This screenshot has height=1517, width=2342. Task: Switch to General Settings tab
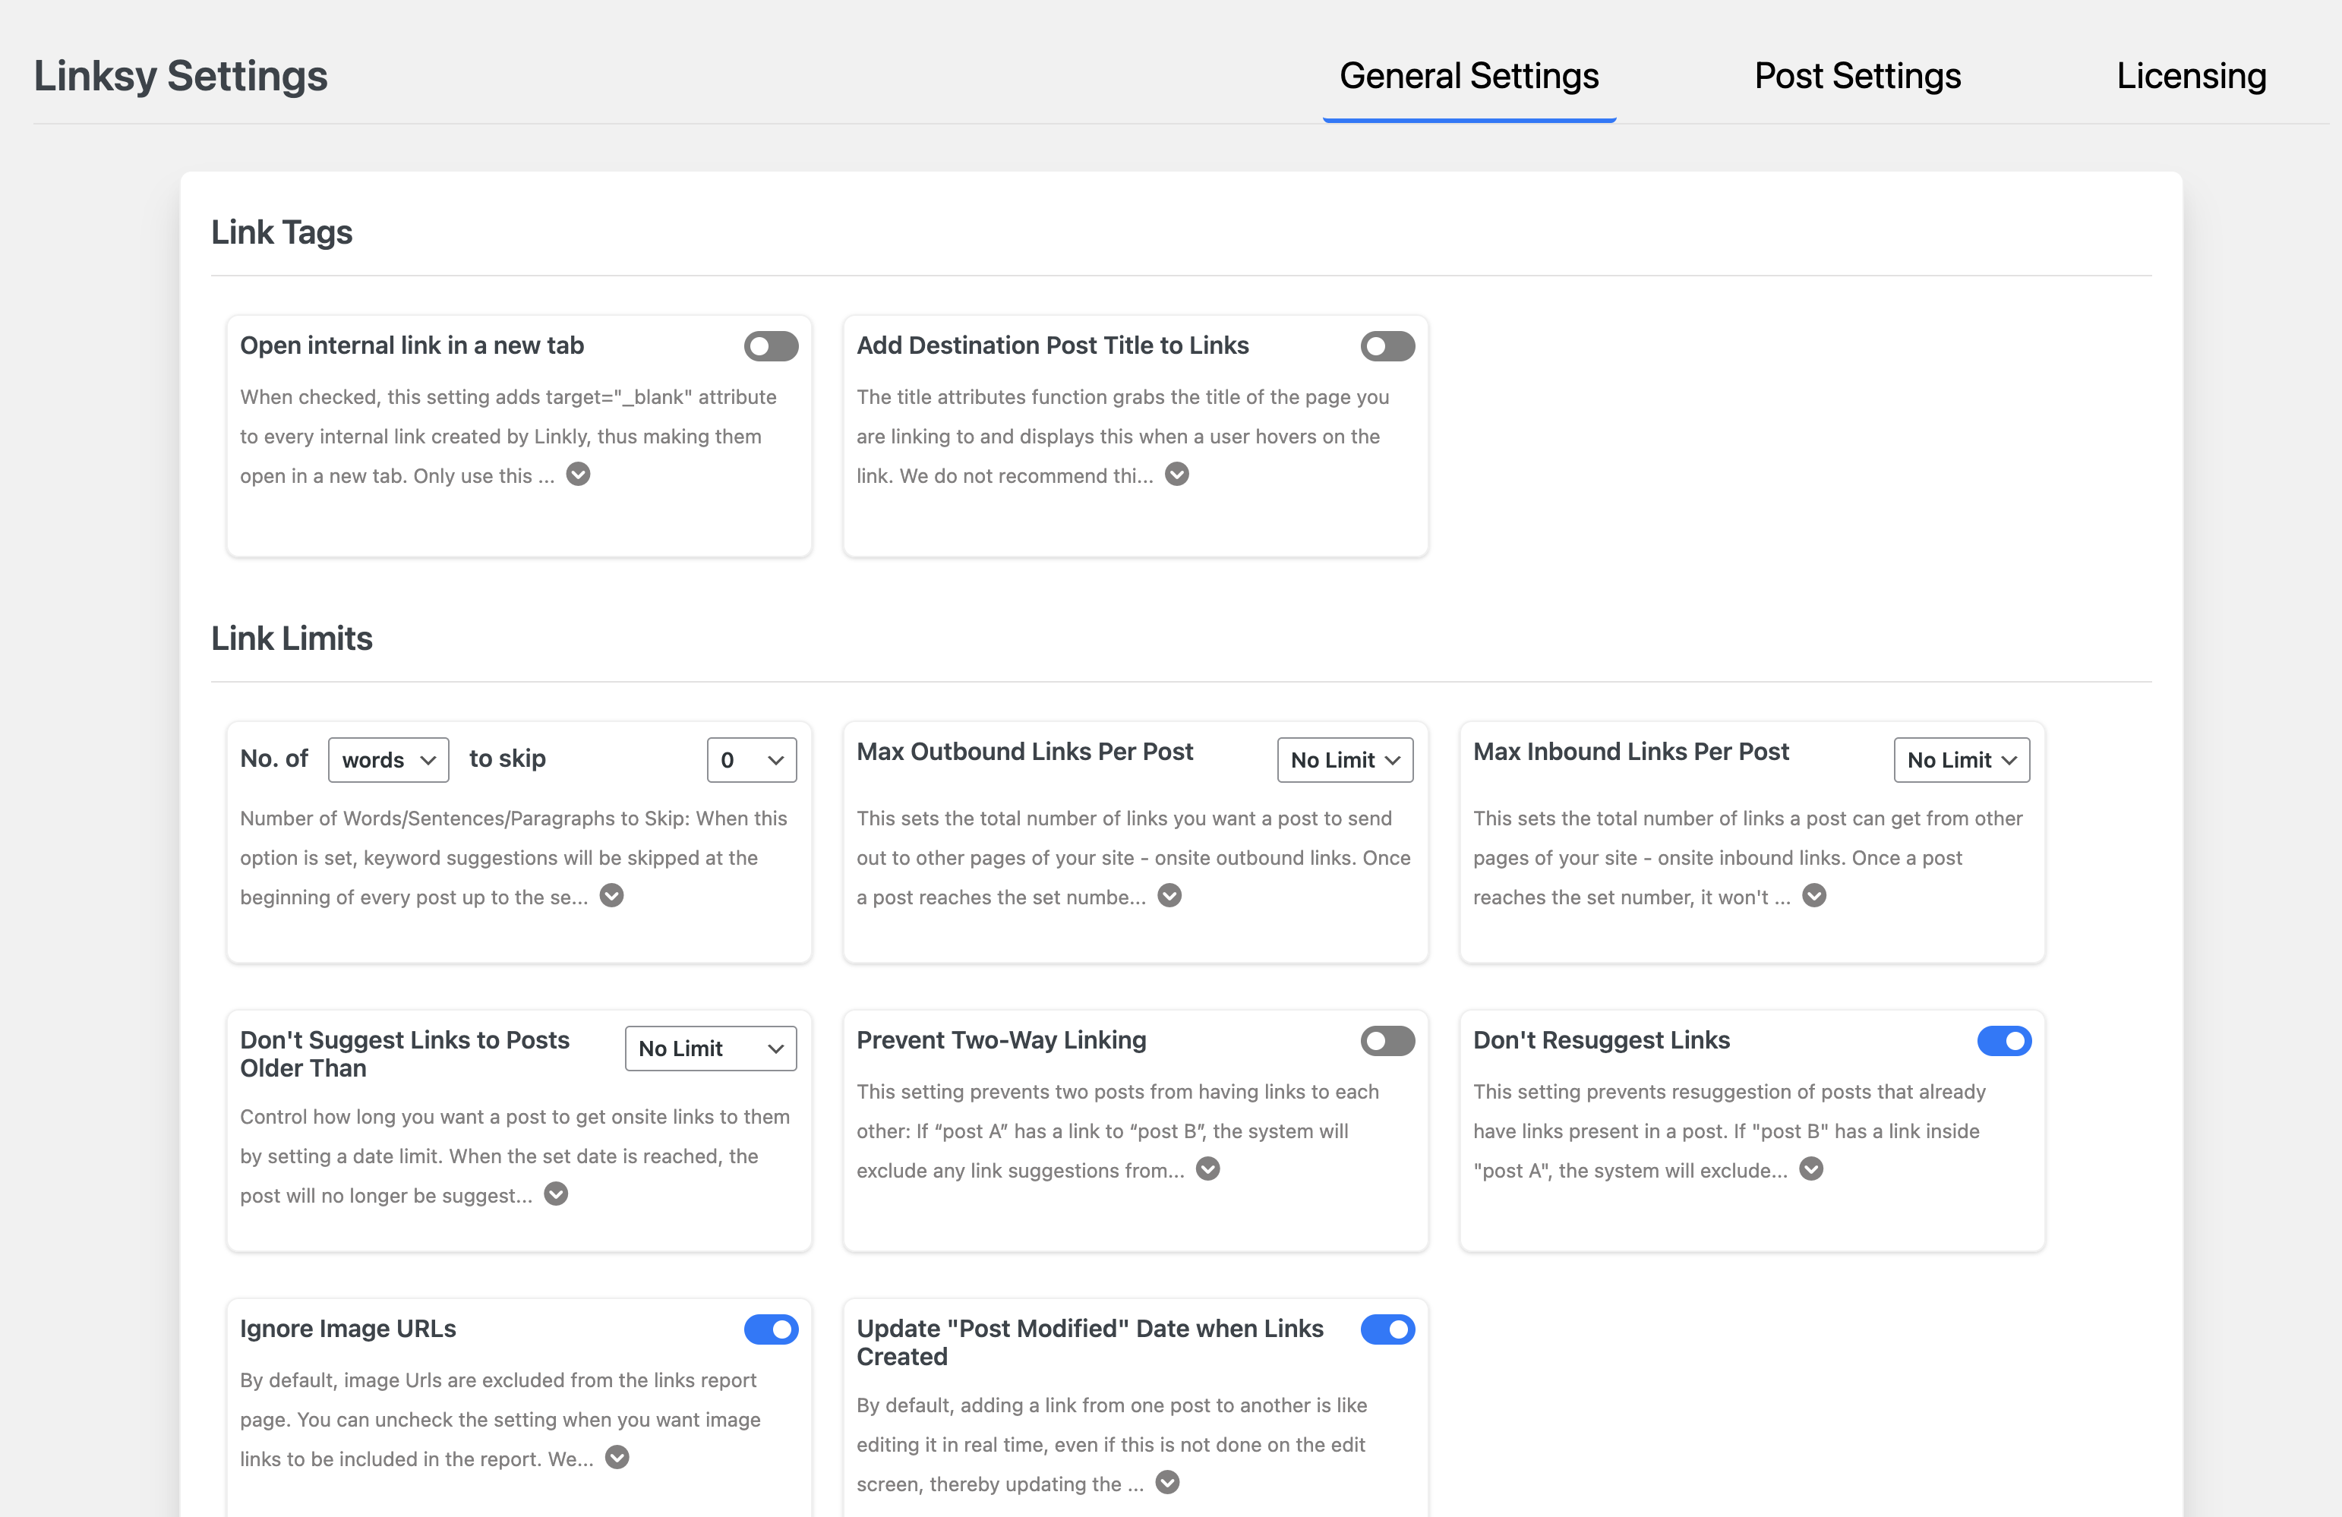point(1469,76)
